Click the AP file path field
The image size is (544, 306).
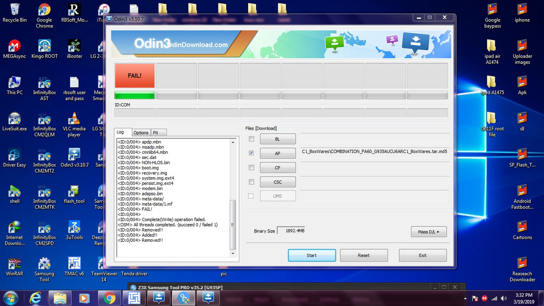coord(375,153)
